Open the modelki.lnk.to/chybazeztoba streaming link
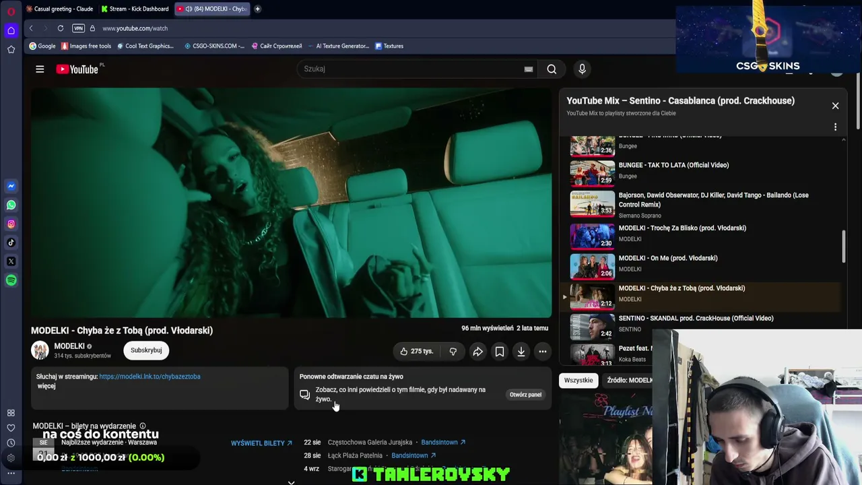Viewport: 862px width, 485px height. tap(150, 377)
